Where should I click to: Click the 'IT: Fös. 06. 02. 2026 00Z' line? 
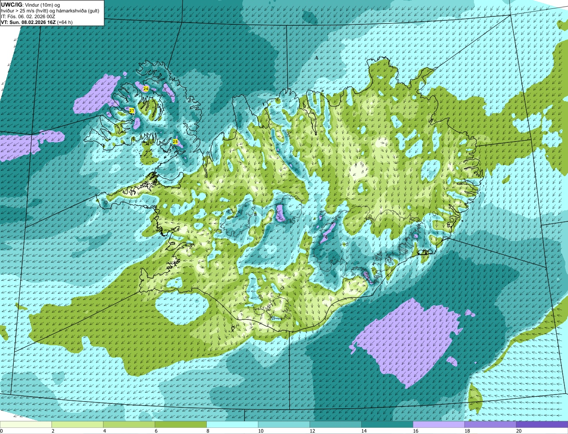click(28, 16)
